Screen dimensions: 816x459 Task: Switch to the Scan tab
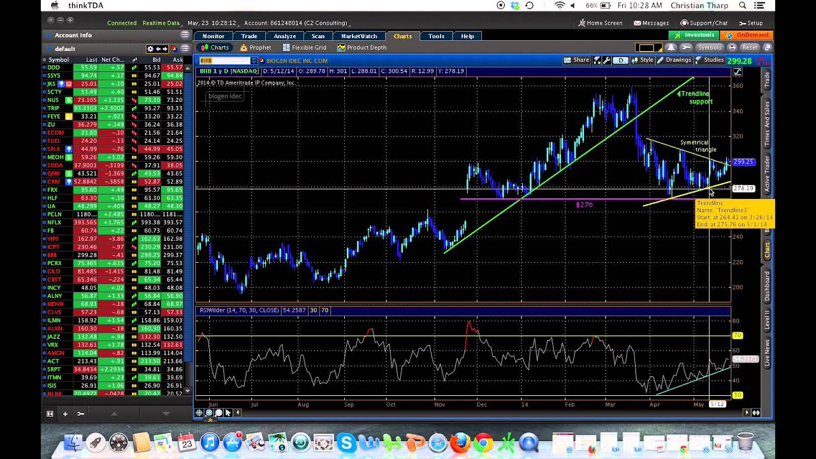(x=318, y=36)
